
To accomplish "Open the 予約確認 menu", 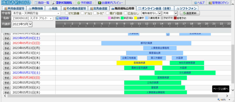I will (86, 3).
